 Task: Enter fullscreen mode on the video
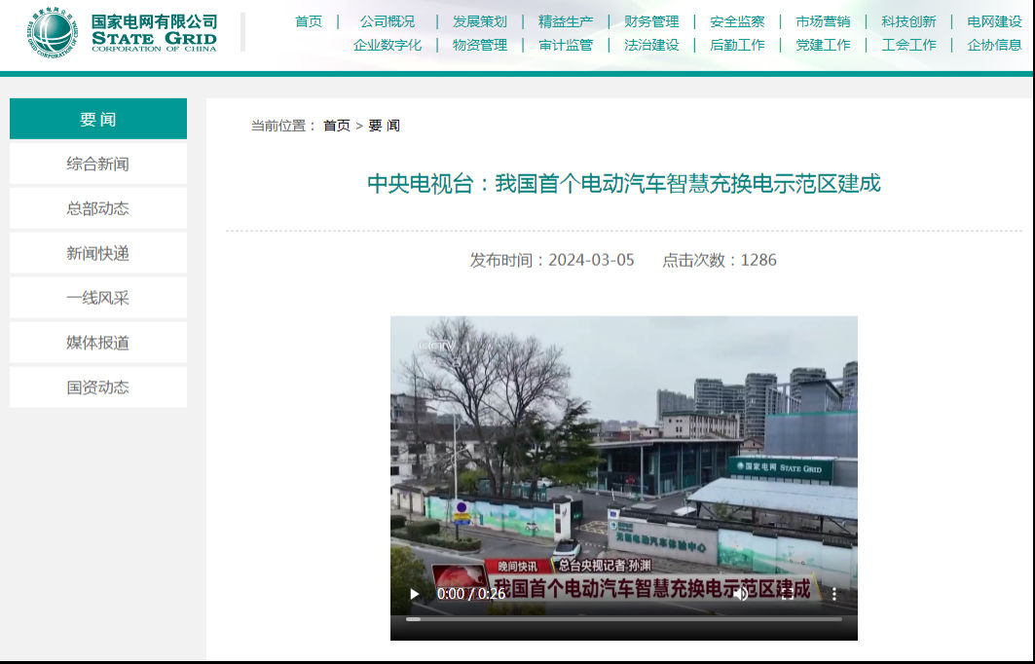[x=788, y=594]
